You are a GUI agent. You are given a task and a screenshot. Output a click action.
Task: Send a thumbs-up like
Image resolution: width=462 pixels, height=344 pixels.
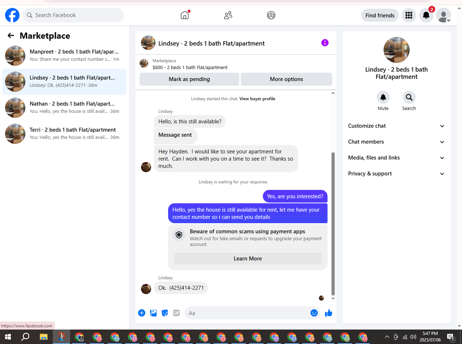(329, 313)
